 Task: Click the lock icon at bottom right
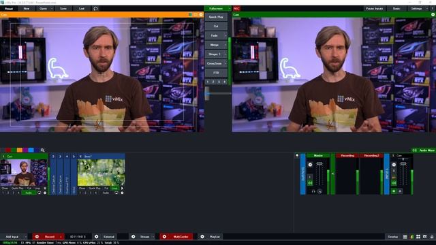(x=432, y=237)
